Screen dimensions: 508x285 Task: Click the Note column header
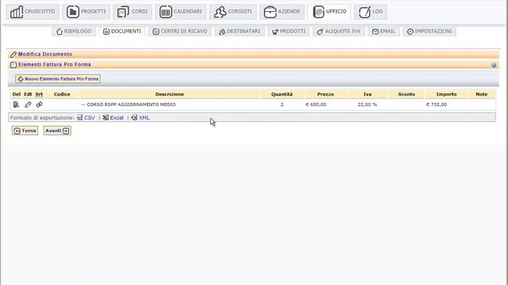tap(482, 94)
